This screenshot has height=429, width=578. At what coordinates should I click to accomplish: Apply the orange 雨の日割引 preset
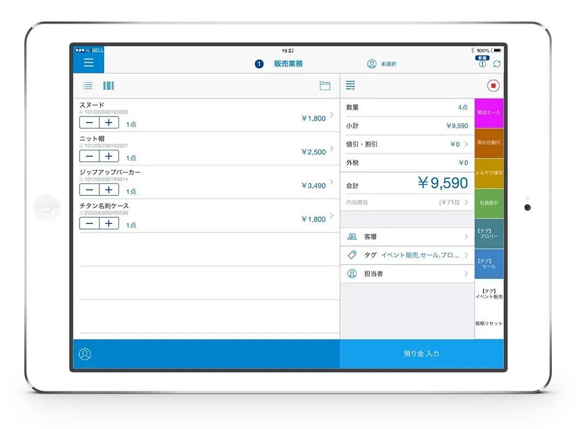coord(489,143)
